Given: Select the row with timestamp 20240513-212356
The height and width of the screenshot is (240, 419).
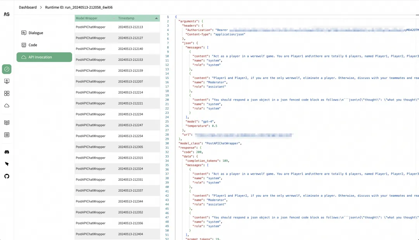Looking at the screenshot, I should pyautogui.click(x=117, y=223).
